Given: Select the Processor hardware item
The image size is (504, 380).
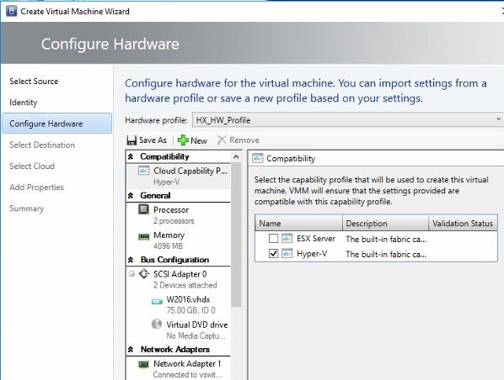Looking at the screenshot, I should 179,215.
